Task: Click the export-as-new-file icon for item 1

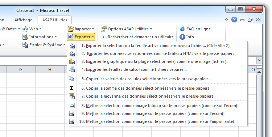Action: (72, 46)
